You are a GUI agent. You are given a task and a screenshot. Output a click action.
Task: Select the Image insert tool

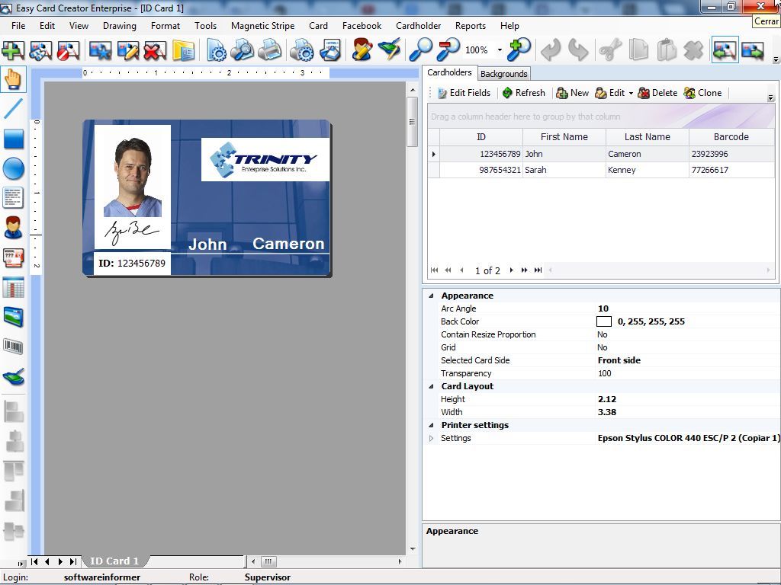coord(13,317)
